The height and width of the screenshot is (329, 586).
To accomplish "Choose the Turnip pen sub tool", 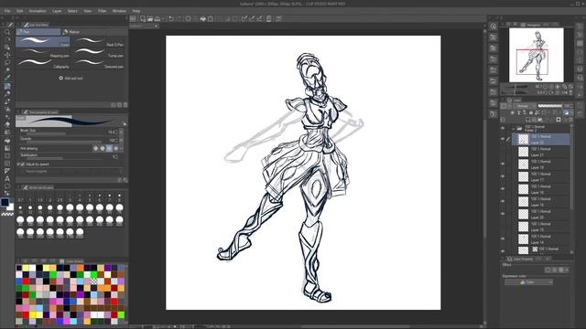I will pyautogui.click(x=98, y=53).
